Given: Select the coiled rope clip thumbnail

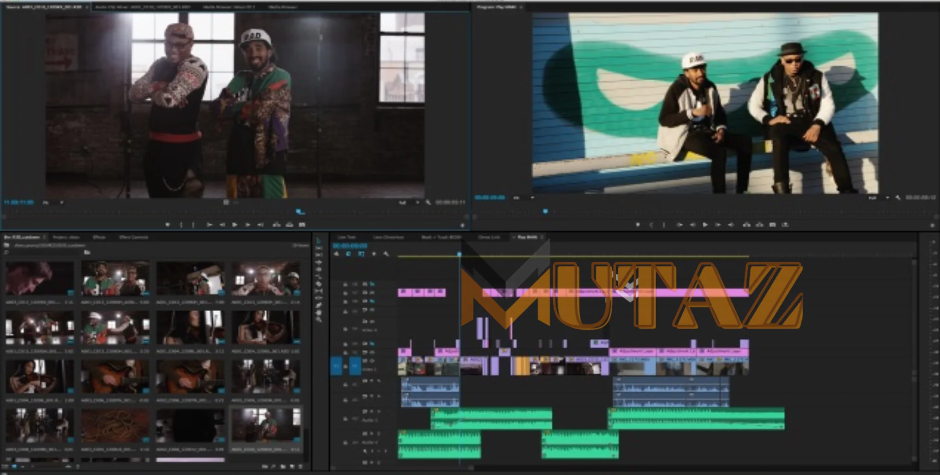Looking at the screenshot, I should pyautogui.click(x=115, y=426).
